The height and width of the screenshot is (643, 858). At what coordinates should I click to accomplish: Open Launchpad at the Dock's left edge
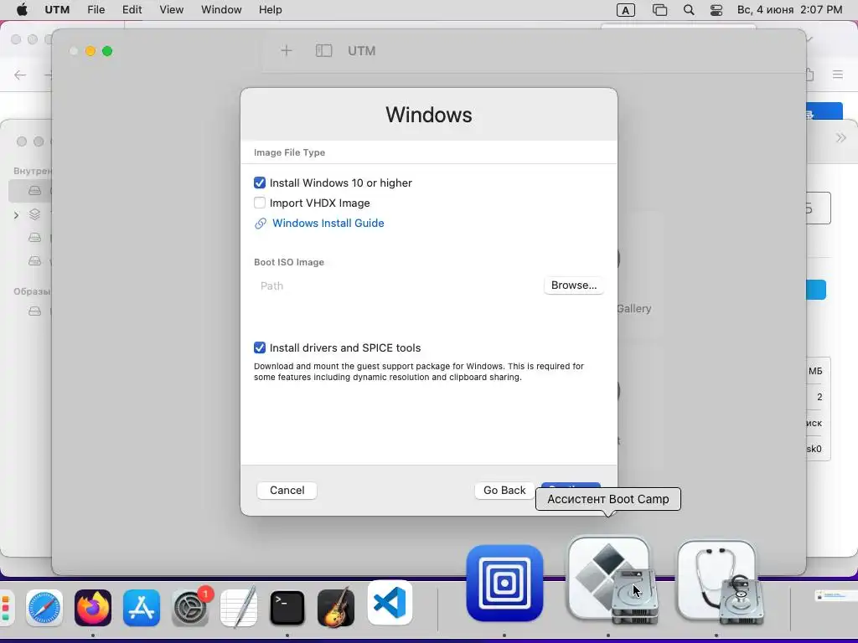coord(6,608)
